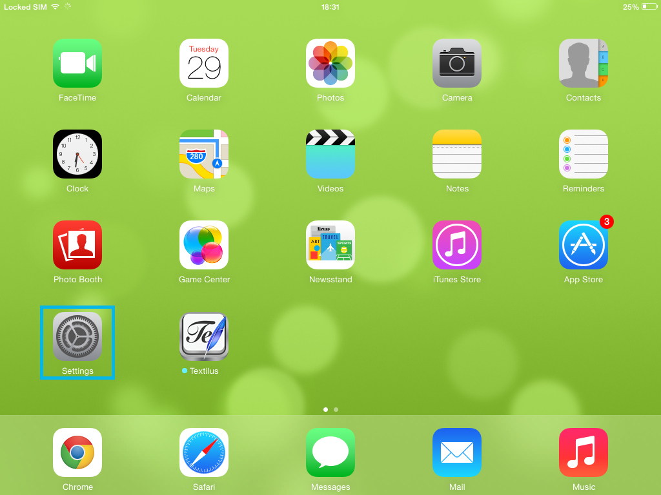Screen dimensions: 661x495
Task: Tap the Locked SIM status text
Action: pos(25,7)
